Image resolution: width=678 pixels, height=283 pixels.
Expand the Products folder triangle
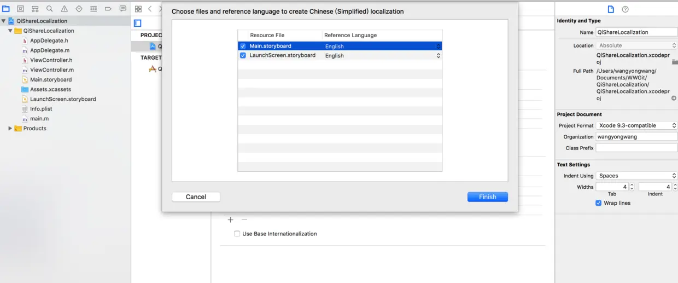click(10, 129)
